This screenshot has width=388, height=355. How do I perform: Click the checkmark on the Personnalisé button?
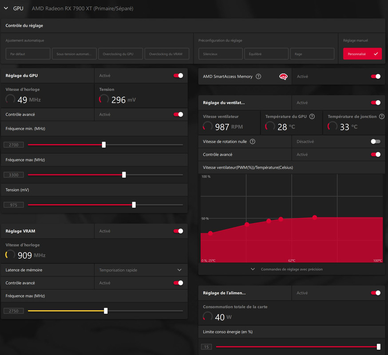(376, 54)
